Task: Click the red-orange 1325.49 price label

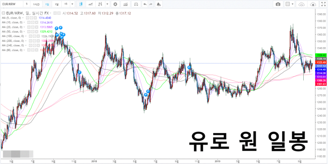Action: [321, 62]
